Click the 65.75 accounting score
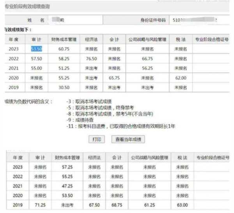The image size is (234, 213). pyautogui.click(x=114, y=78)
